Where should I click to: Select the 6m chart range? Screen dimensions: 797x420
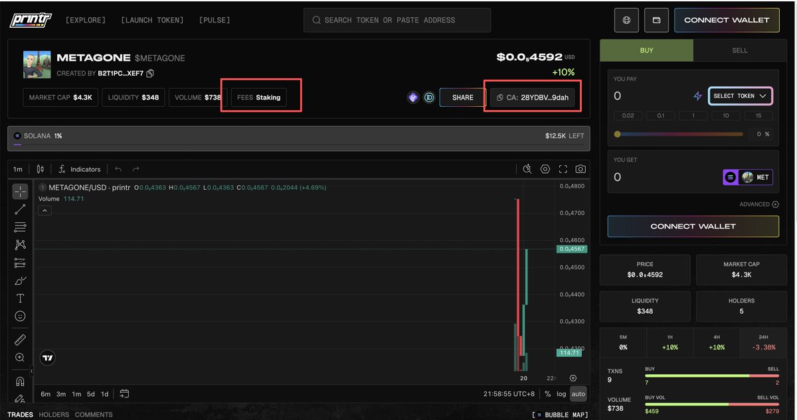click(45, 394)
